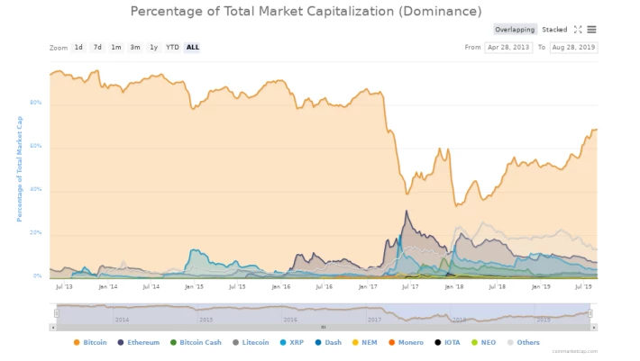Screen dimensions: 640x361
Task: Select the YTD zoom option
Action: click(x=172, y=48)
